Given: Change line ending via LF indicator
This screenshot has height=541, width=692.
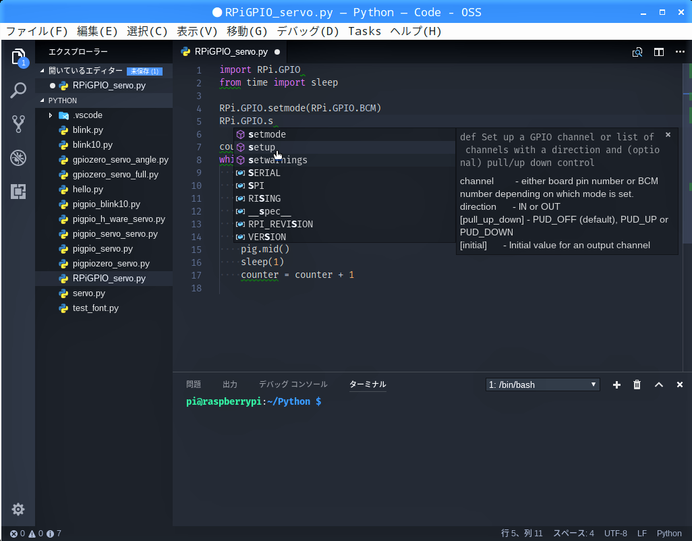Looking at the screenshot, I should pyautogui.click(x=641, y=534).
